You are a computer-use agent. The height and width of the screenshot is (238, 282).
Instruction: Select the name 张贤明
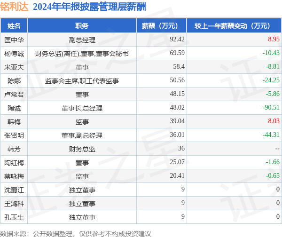pos(14,135)
